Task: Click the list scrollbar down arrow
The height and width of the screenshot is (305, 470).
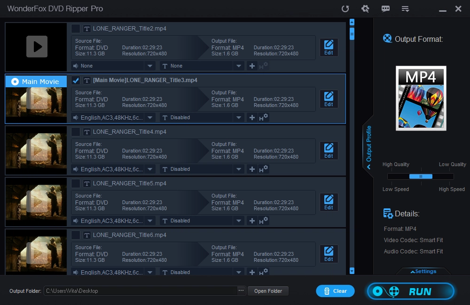Action: point(352,271)
